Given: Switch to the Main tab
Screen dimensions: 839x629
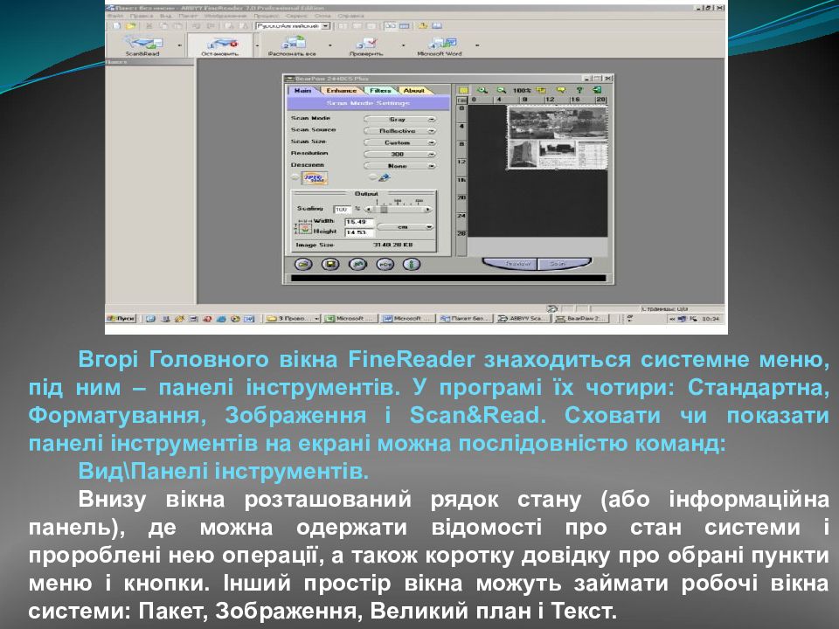Looking at the screenshot, I should pos(303,90).
